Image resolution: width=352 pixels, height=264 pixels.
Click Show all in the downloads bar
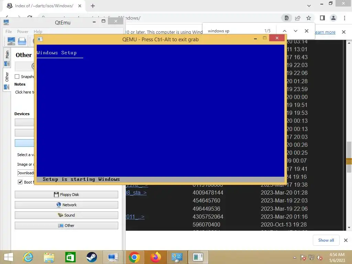point(326,240)
